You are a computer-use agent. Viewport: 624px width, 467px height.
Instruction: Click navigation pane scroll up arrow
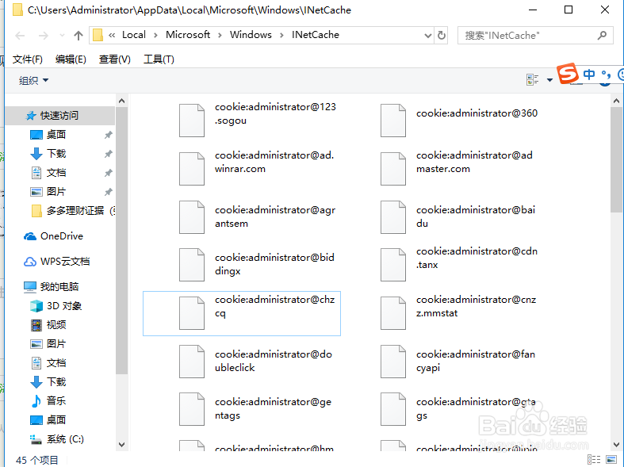point(122,101)
